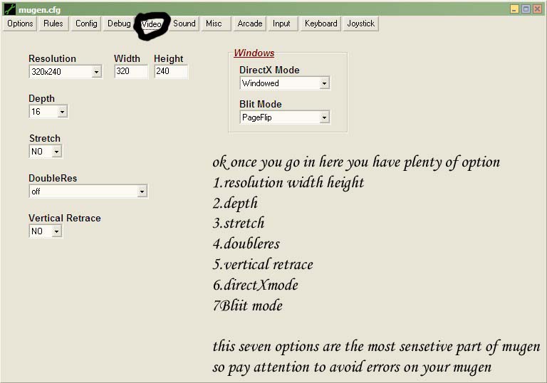Minimize the mugen.cfg window

(514, 9)
